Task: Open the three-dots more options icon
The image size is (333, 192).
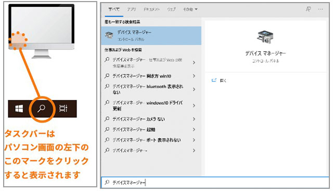Action: [x=321, y=9]
